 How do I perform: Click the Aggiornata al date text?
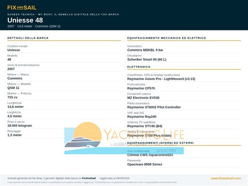tap(114, 178)
